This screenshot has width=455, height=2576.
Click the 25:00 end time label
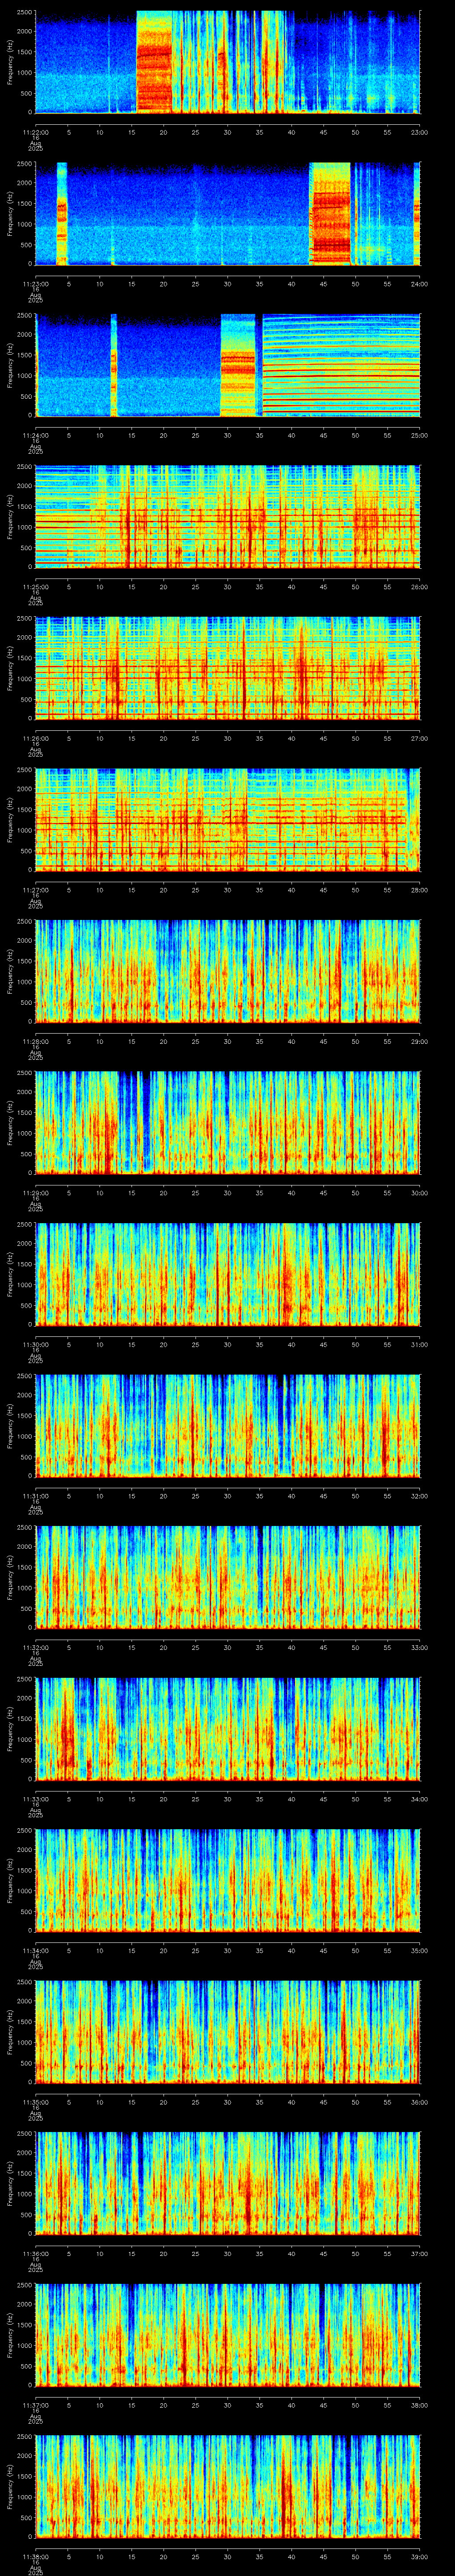point(419,435)
